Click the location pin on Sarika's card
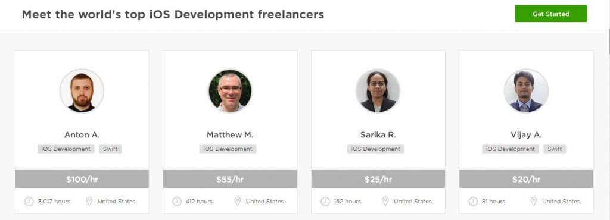The height and width of the screenshot is (220, 610). coord(385,202)
